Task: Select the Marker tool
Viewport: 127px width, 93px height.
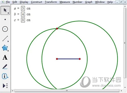Action: [x=5, y=67]
